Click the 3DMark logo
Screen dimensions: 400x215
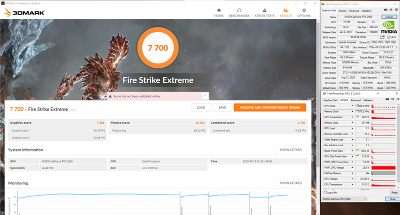24,12
